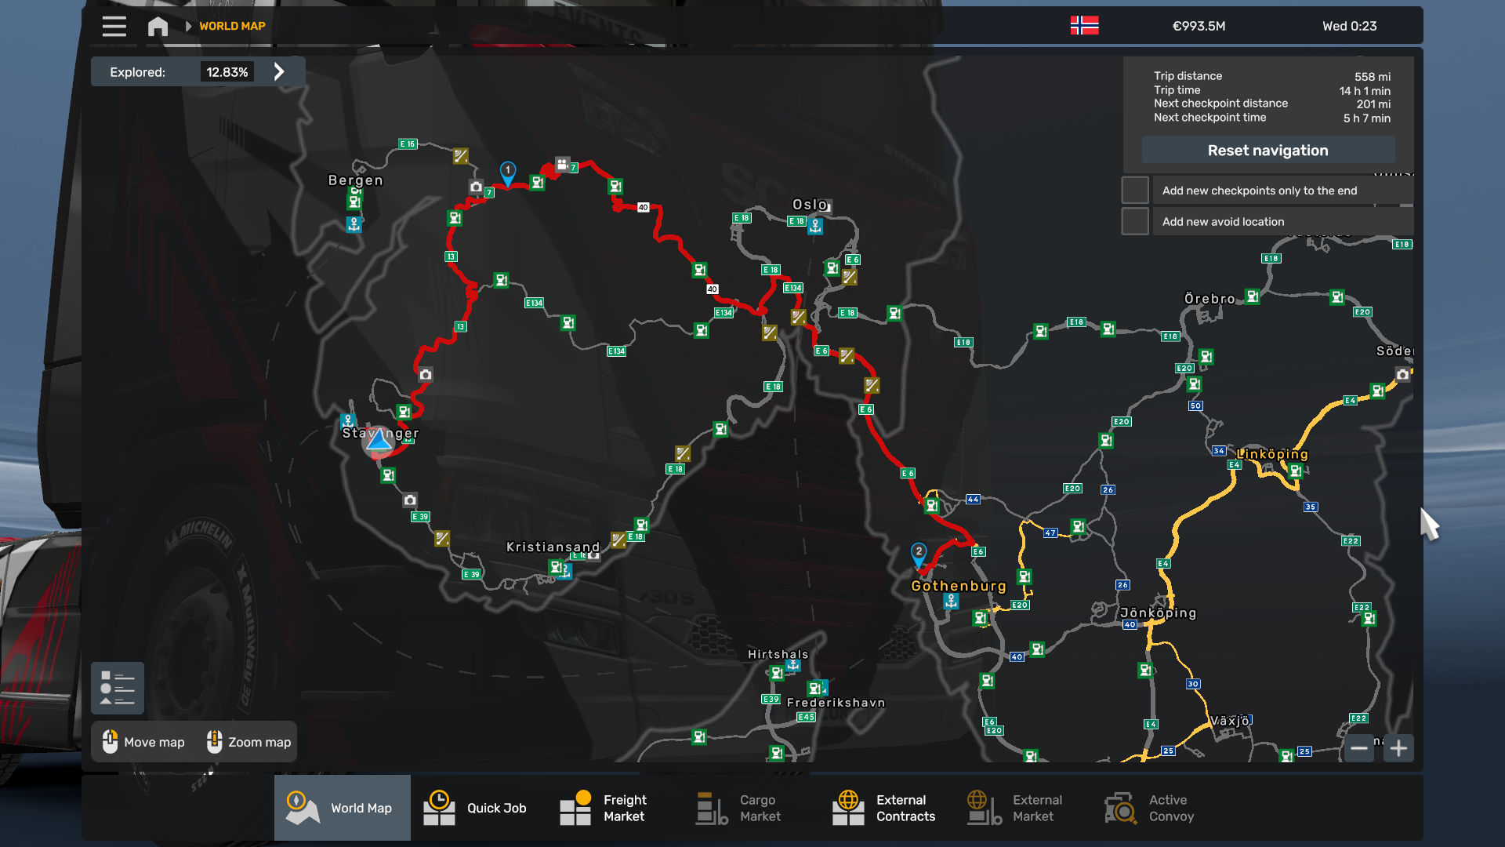Image resolution: width=1505 pixels, height=847 pixels.
Task: Zoom out the map with minus button
Action: 1359,748
